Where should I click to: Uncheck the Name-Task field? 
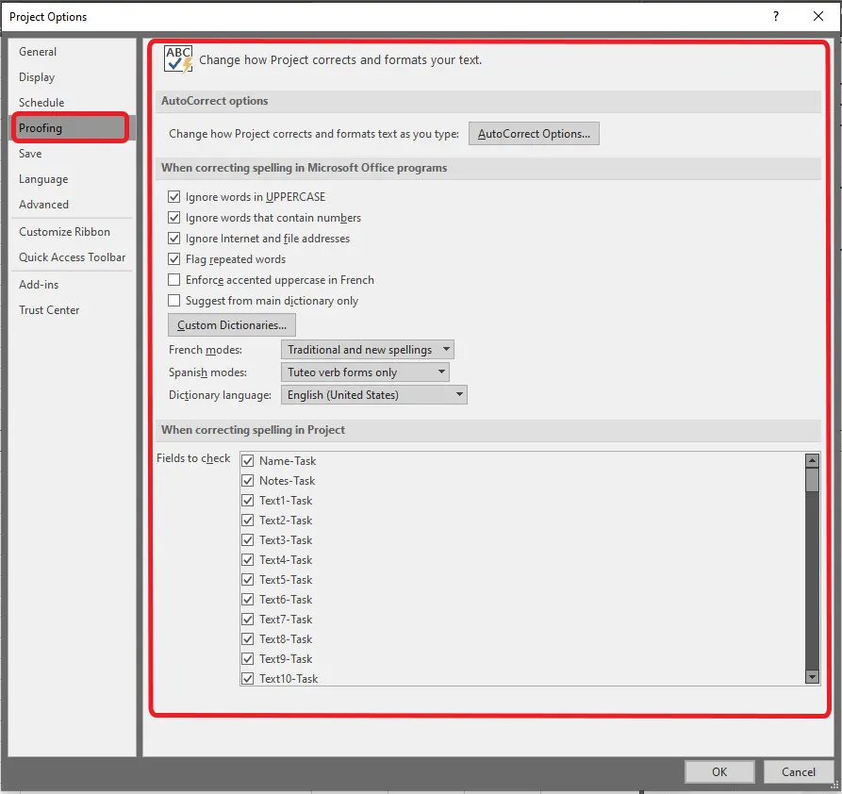tap(248, 461)
